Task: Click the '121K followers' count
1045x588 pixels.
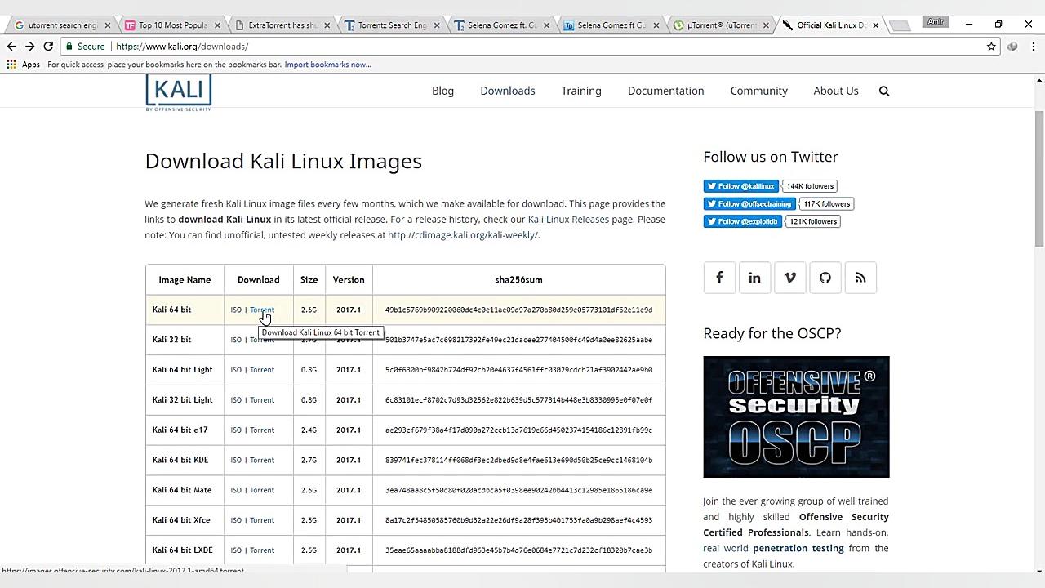Action: 813,221
